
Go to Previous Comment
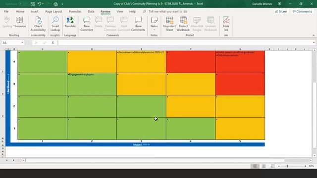point(110,24)
